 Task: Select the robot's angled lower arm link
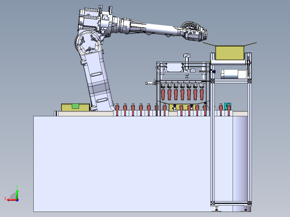(x=98, y=81)
